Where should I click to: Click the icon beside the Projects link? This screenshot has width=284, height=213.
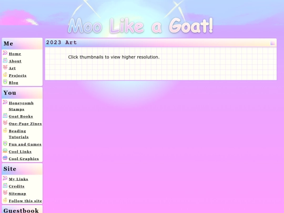tap(5, 75)
